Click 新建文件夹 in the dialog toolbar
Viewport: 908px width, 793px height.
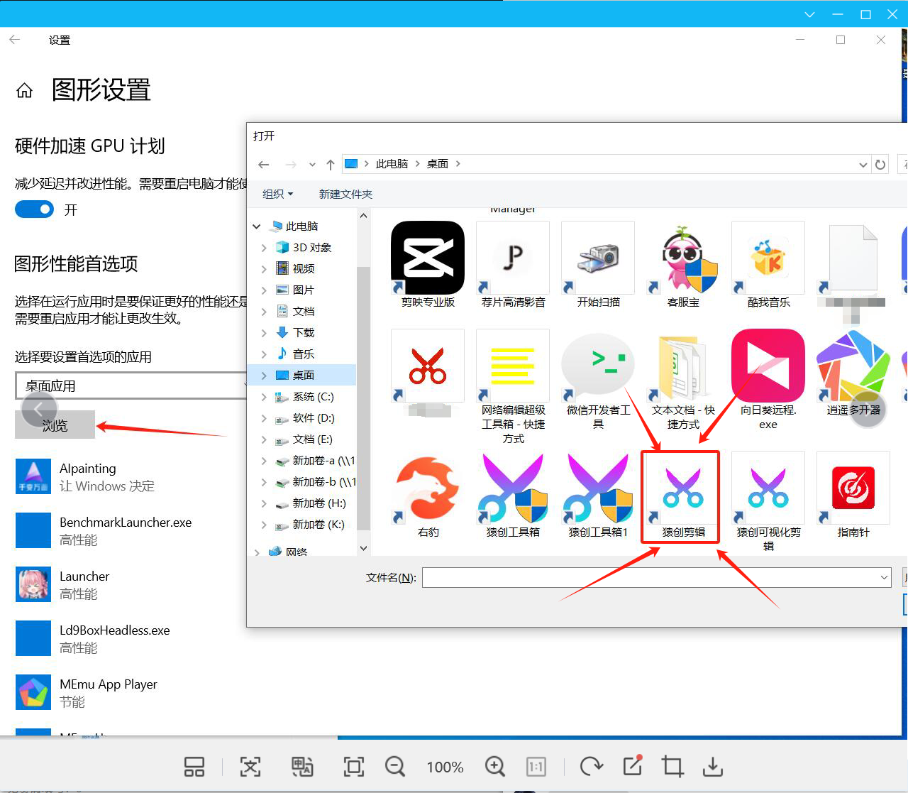(345, 194)
